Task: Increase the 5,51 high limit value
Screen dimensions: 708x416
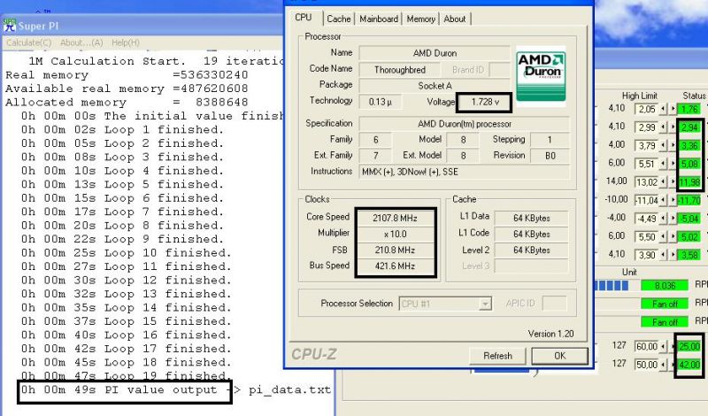Action: pos(673,164)
